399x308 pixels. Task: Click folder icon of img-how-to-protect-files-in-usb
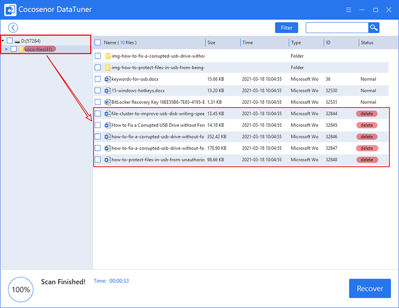[x=107, y=67]
